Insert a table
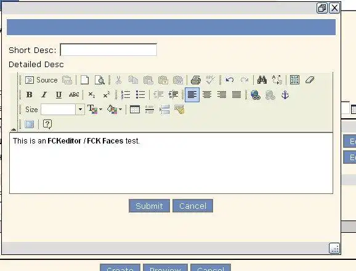Screen dimensions: 356x271 point(135,110)
